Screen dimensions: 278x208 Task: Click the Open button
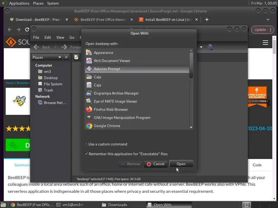pos(181,164)
